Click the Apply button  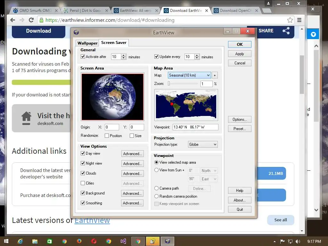[x=240, y=54]
